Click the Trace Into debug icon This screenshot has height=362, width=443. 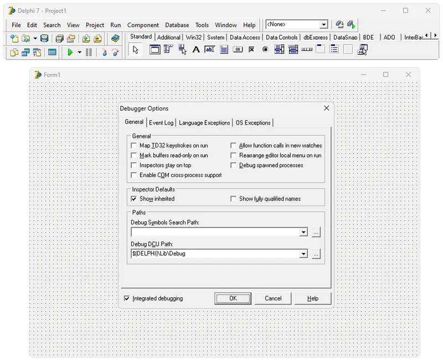click(105, 52)
